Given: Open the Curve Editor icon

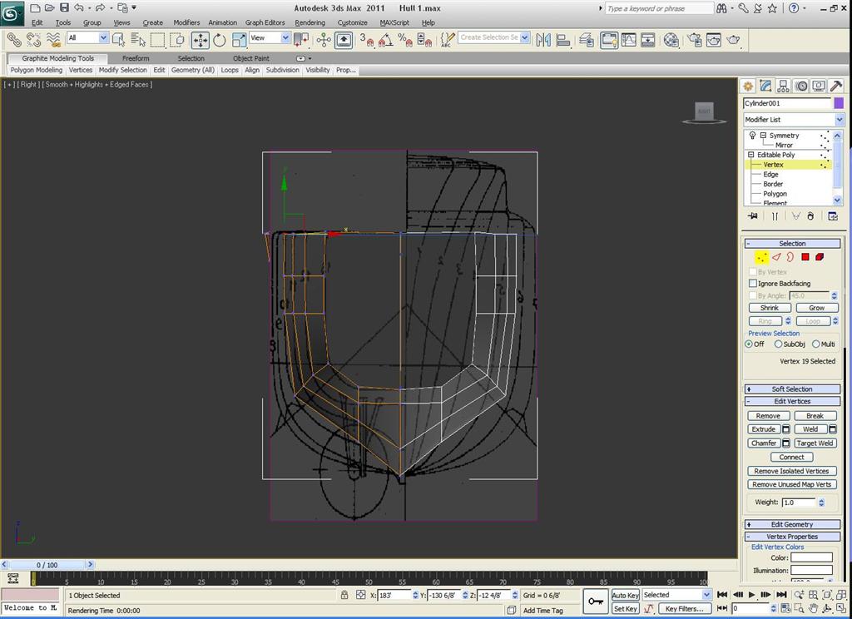Looking at the screenshot, I should coord(629,40).
